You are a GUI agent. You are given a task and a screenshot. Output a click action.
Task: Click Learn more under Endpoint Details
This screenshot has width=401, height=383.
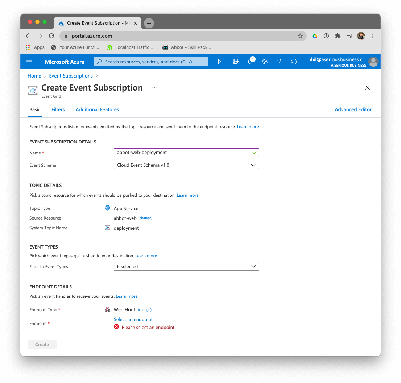127,296
